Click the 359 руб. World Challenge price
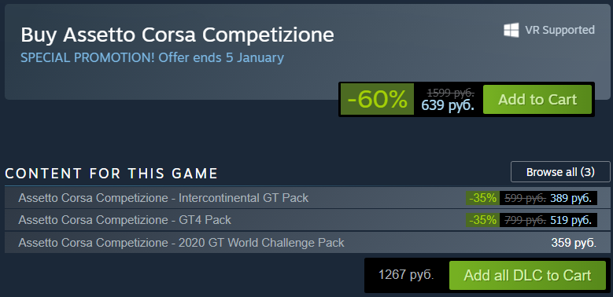The height and width of the screenshot is (297, 613). tap(574, 243)
